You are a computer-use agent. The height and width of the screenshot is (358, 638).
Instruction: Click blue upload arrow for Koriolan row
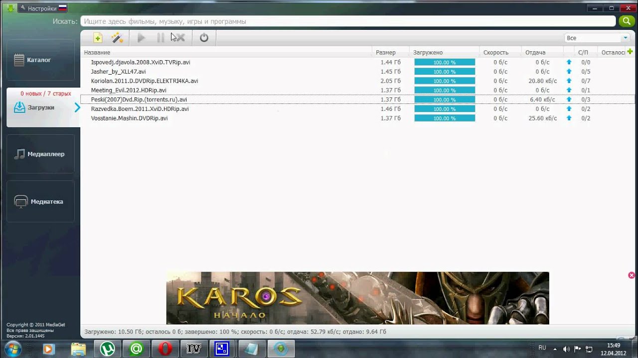pos(569,81)
